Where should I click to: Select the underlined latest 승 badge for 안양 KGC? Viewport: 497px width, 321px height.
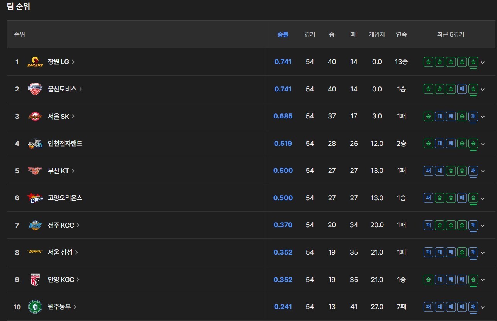coord(473,280)
